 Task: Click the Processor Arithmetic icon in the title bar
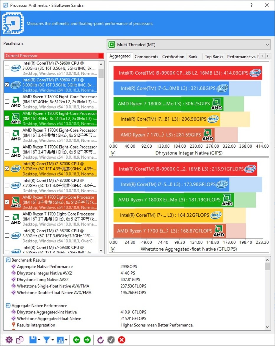click(5, 5)
